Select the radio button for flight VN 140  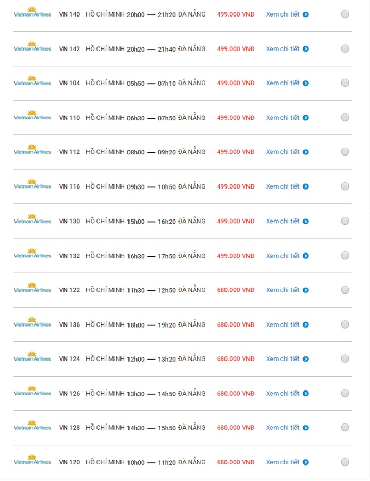coord(344,14)
